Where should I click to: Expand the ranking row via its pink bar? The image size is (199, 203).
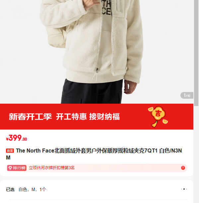tap(97, 168)
